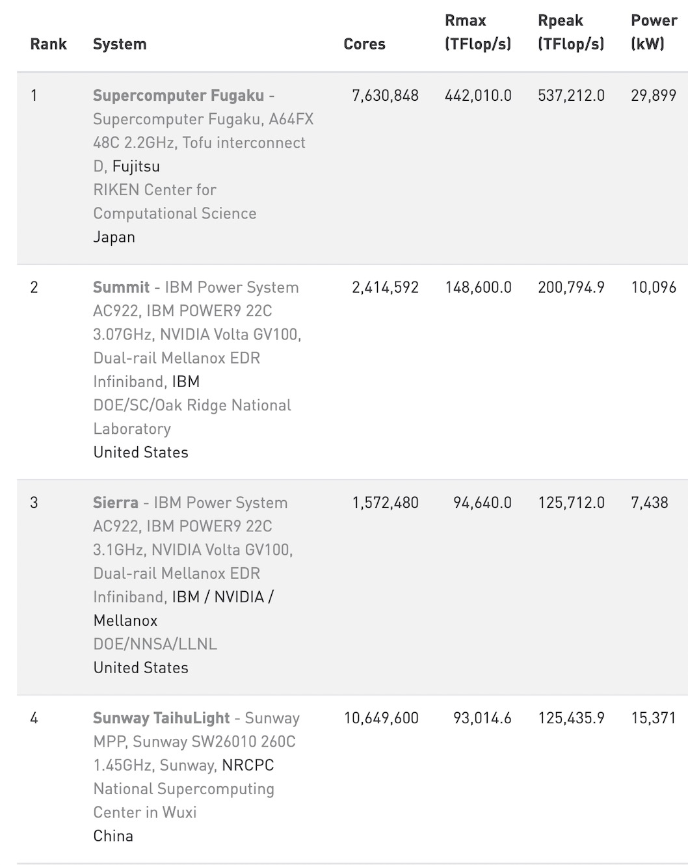Open National Supercomputing Center in Wuxi link

[x=183, y=801]
